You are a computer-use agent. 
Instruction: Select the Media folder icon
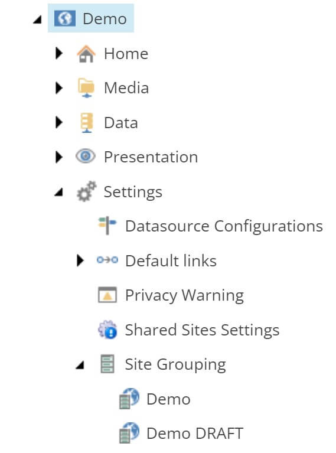coord(86,88)
